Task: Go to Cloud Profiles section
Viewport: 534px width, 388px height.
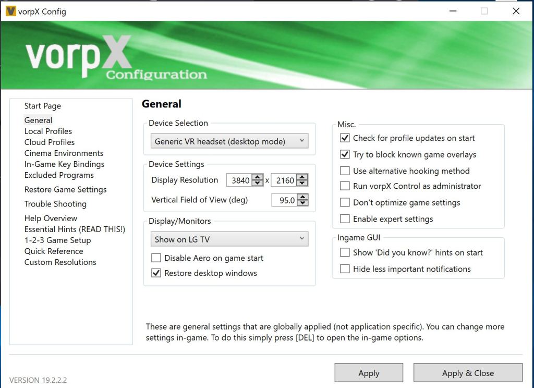Action: click(50, 142)
